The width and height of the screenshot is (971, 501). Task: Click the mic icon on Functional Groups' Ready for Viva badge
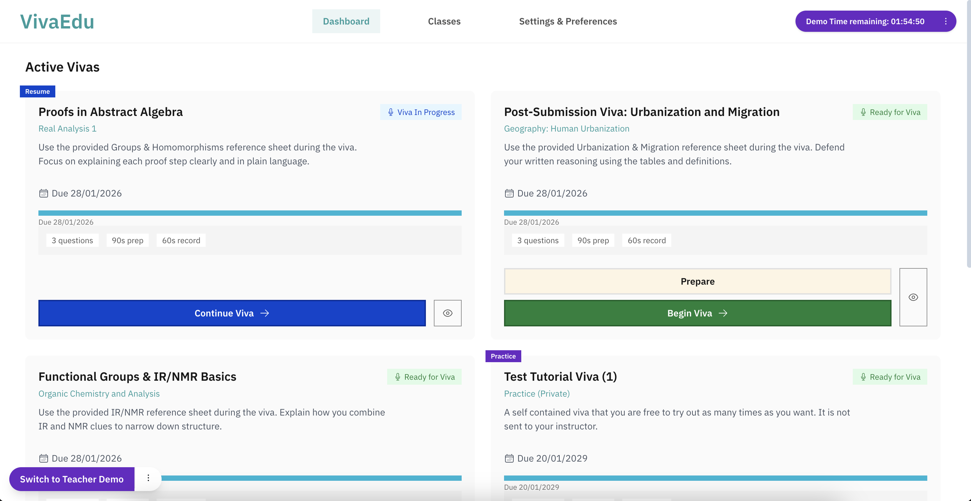coord(397,376)
